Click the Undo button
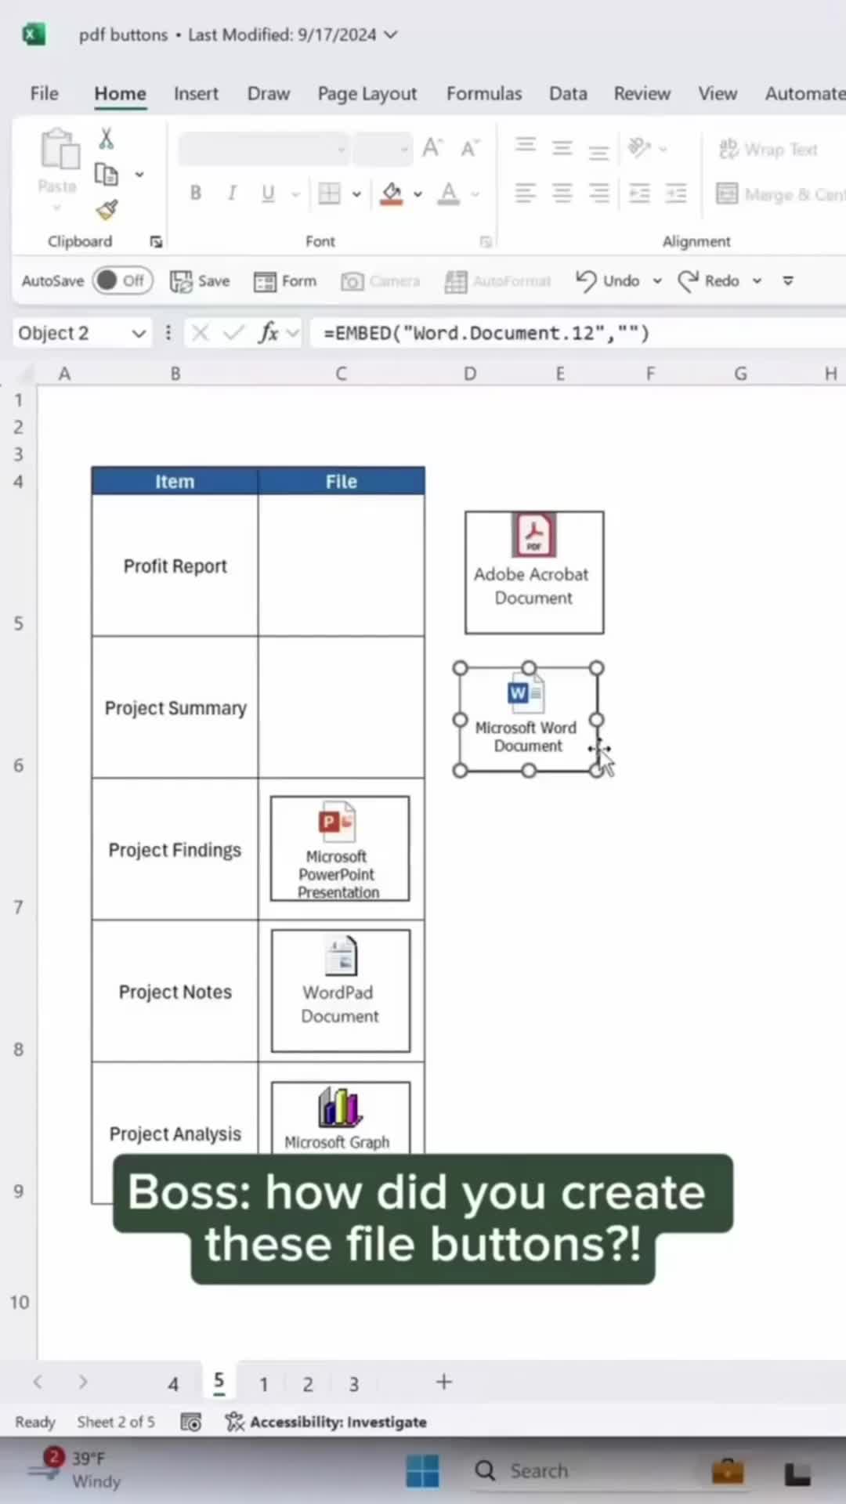Viewport: 846px width, 1504px height. [608, 280]
